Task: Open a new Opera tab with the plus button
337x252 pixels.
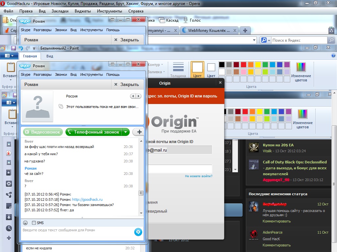Action: [245, 31]
